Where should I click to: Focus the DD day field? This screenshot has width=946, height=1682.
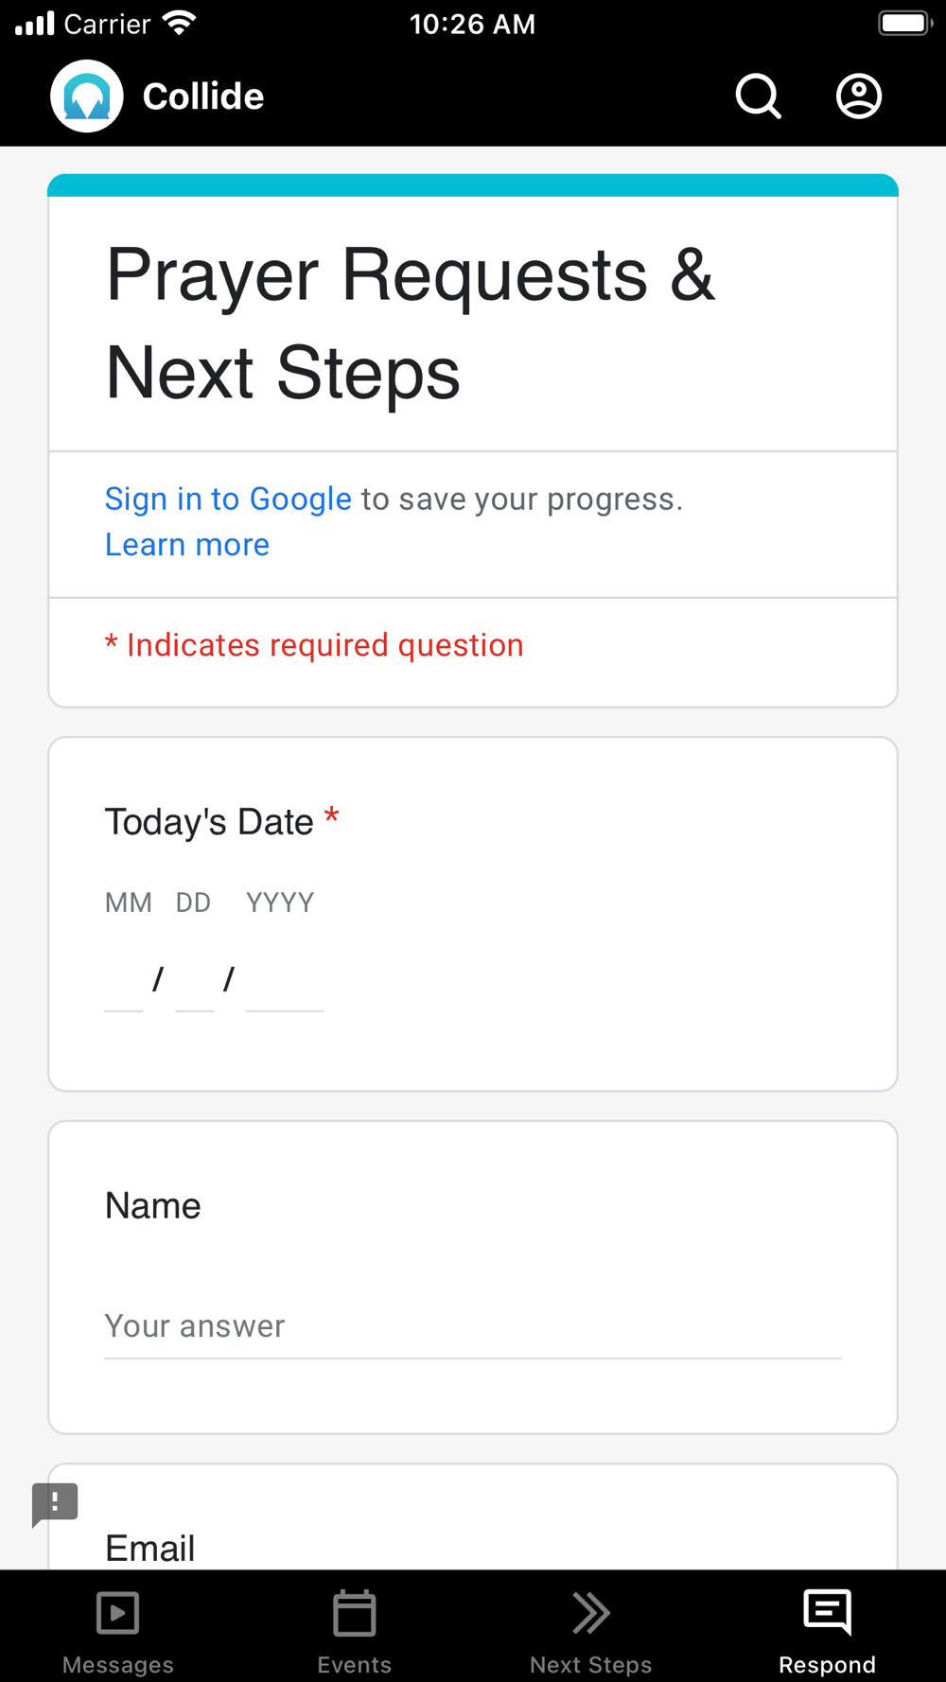pyautogui.click(x=195, y=985)
